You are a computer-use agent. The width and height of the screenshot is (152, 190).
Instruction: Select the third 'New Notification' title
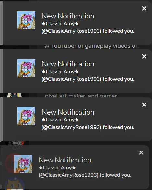68,112
